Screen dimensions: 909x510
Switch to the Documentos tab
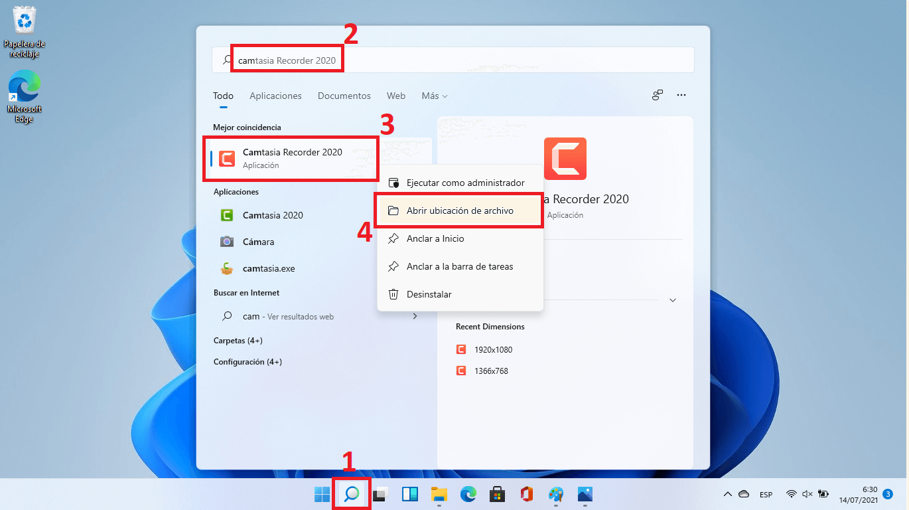tap(344, 96)
